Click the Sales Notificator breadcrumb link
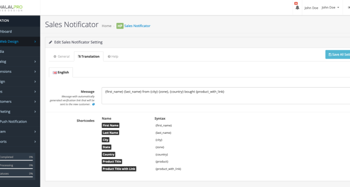 (137, 26)
